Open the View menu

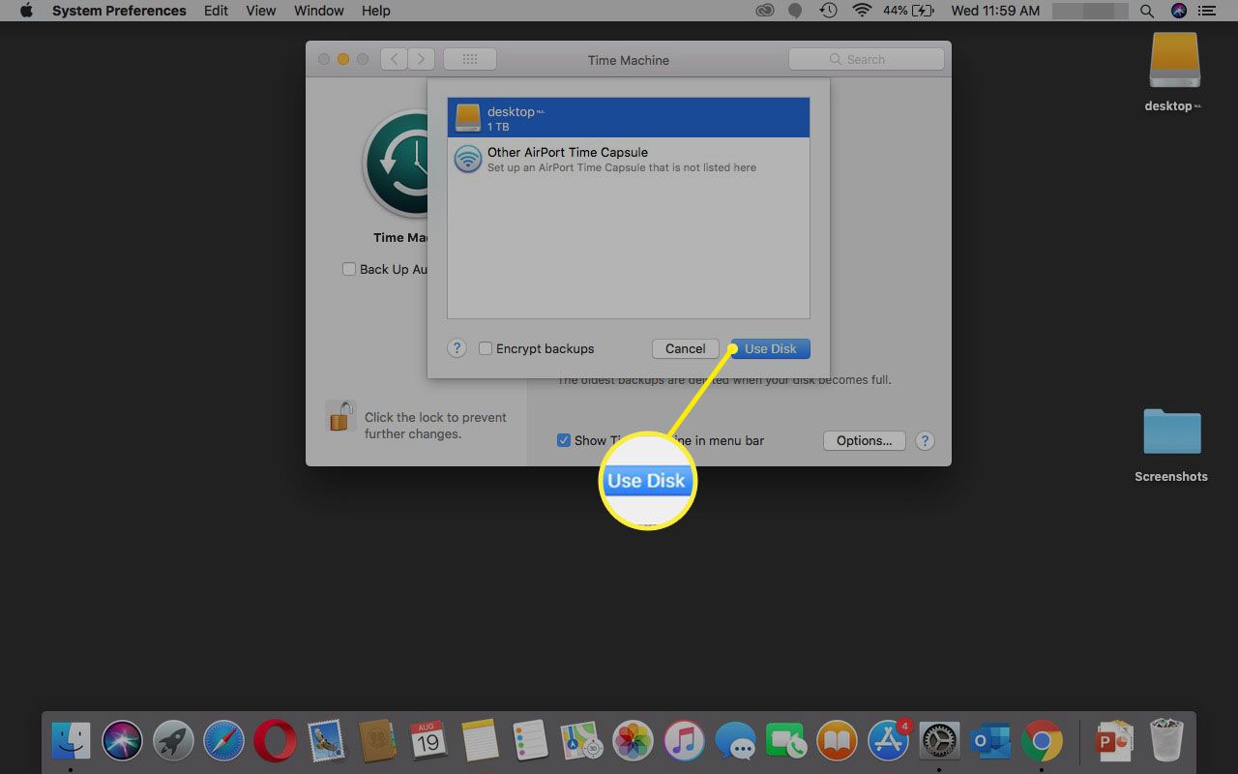pyautogui.click(x=261, y=11)
